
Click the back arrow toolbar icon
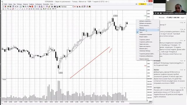click(x=15, y=6)
